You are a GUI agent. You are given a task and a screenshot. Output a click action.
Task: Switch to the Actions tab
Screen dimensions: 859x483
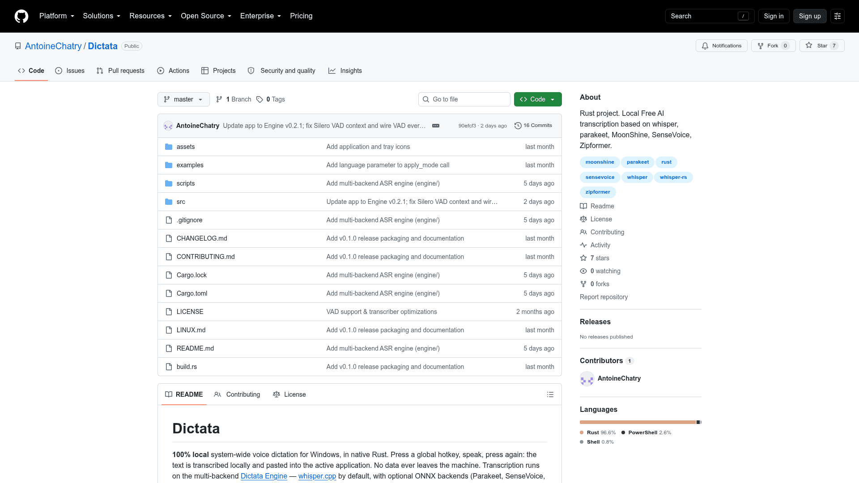pyautogui.click(x=173, y=71)
